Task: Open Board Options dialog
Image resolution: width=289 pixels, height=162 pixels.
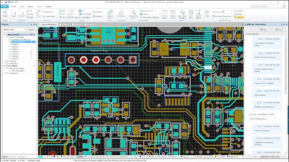Action: point(198,14)
